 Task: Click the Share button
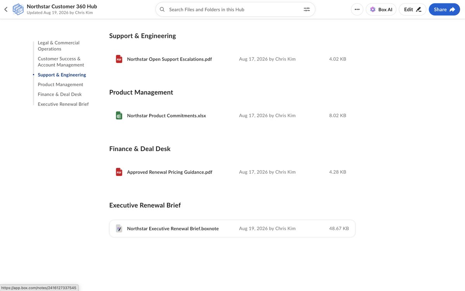444,9
